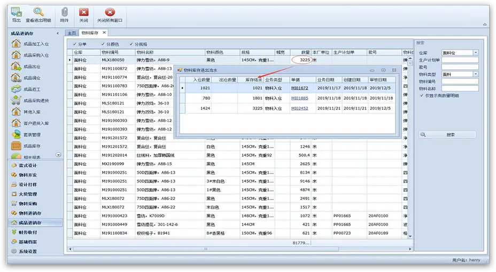Image resolution: width=496 pixels, height=272 pixels.
Task: Click the 20AF0189 style number cell
Action: pyautogui.click(x=384, y=233)
